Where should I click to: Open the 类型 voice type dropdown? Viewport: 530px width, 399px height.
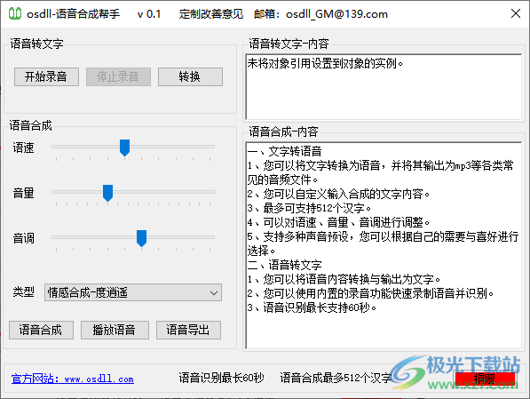[133, 292]
